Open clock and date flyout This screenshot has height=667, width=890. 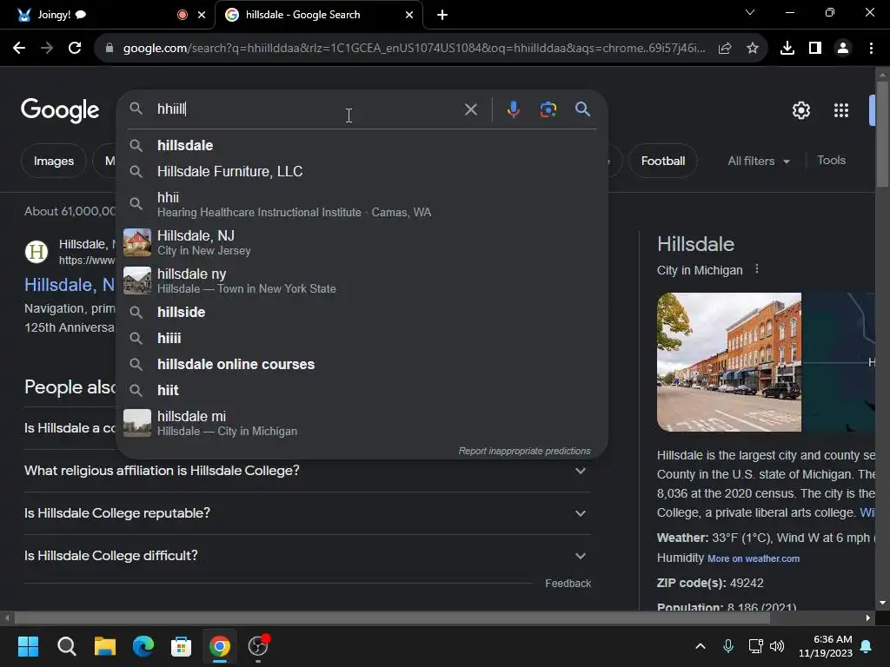[826, 646]
